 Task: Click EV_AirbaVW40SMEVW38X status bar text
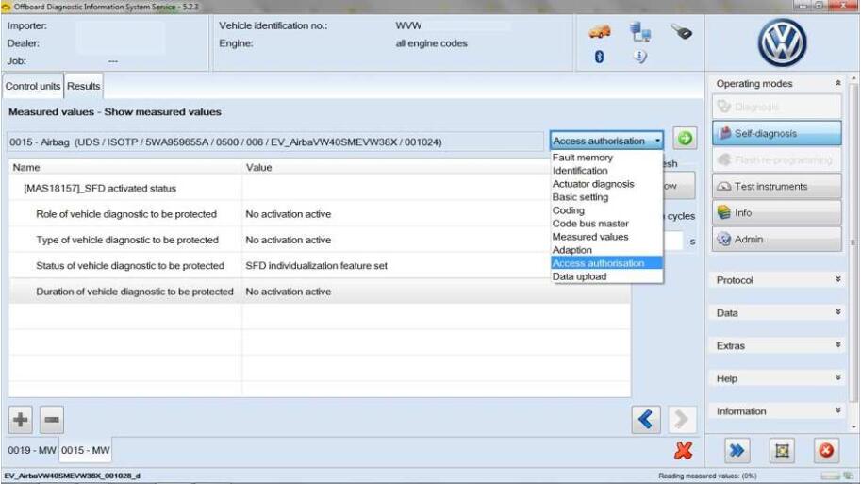(x=72, y=476)
